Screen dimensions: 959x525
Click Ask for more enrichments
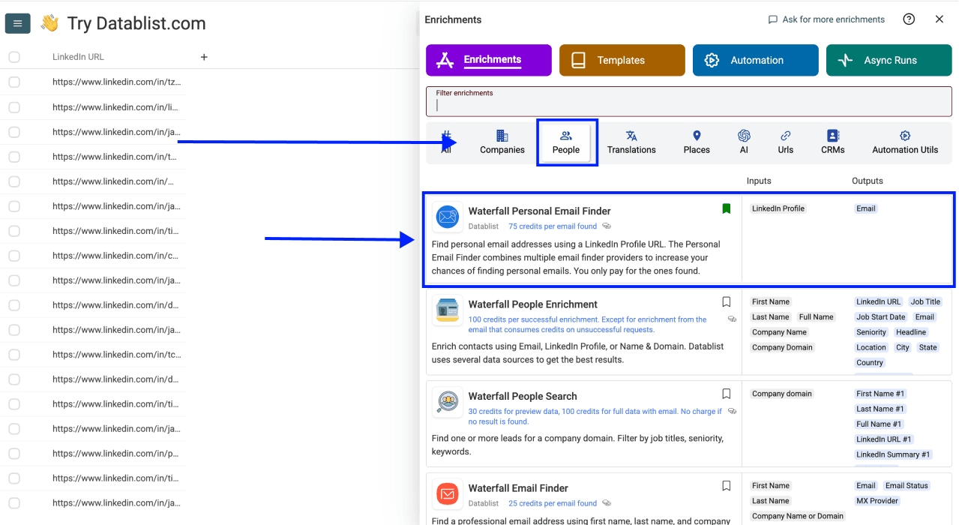click(x=826, y=19)
